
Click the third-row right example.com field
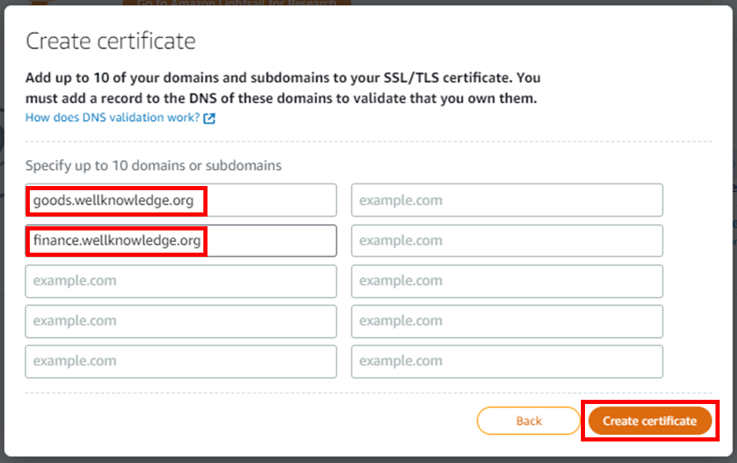[507, 281]
